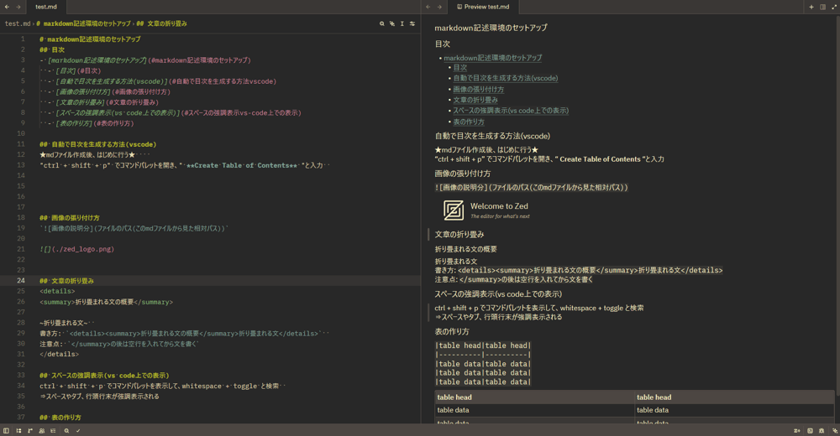Follow the 表の作り方 preview link

(x=469, y=122)
